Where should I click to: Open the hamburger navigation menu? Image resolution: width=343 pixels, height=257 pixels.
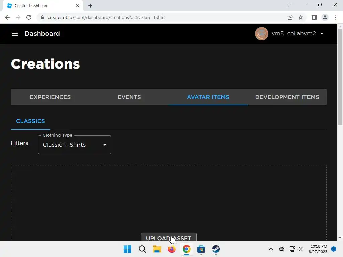coord(15,34)
